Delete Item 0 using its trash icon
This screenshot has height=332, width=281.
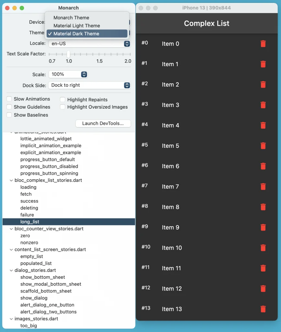pyautogui.click(x=263, y=44)
